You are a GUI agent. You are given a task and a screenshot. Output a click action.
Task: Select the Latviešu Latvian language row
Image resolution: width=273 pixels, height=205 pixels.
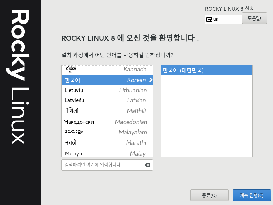[107, 100]
